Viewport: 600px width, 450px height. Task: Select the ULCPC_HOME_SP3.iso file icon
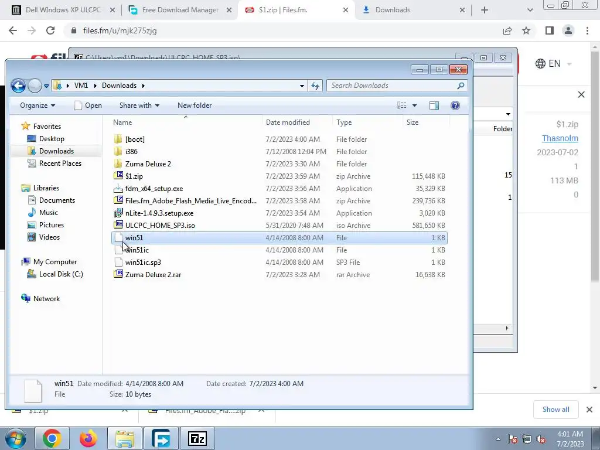118,225
